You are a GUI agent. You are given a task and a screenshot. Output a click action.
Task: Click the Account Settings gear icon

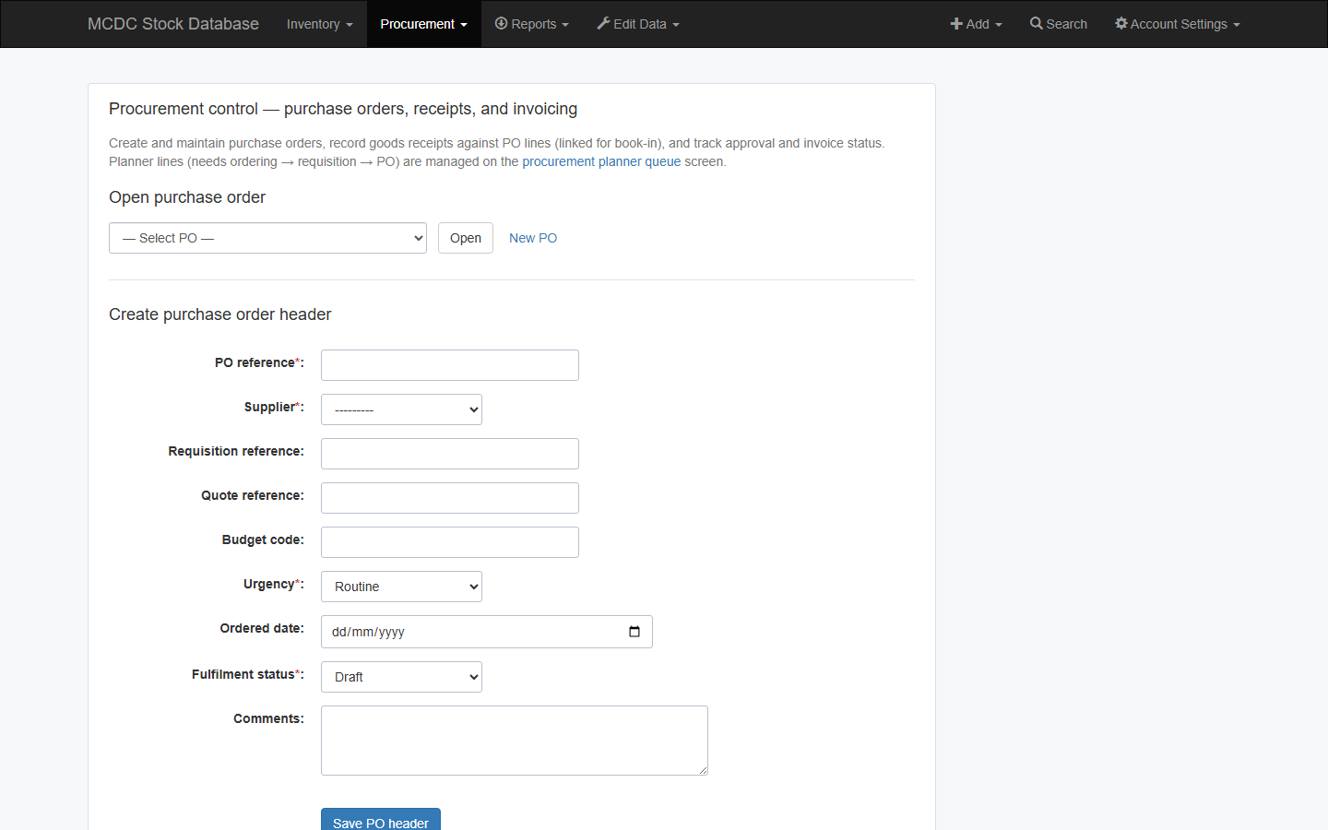pyautogui.click(x=1121, y=23)
